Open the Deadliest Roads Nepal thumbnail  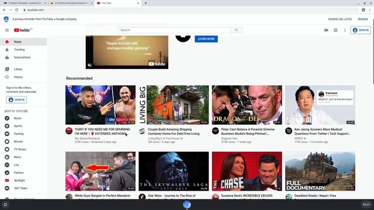(x=320, y=171)
